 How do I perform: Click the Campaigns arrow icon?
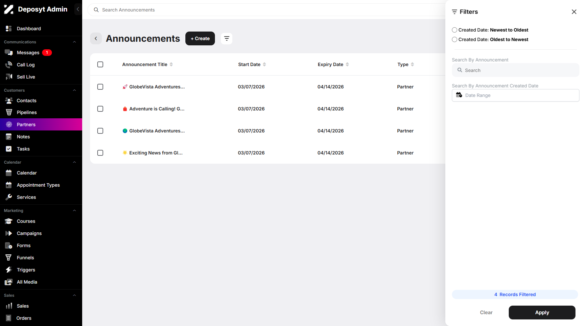click(9, 233)
